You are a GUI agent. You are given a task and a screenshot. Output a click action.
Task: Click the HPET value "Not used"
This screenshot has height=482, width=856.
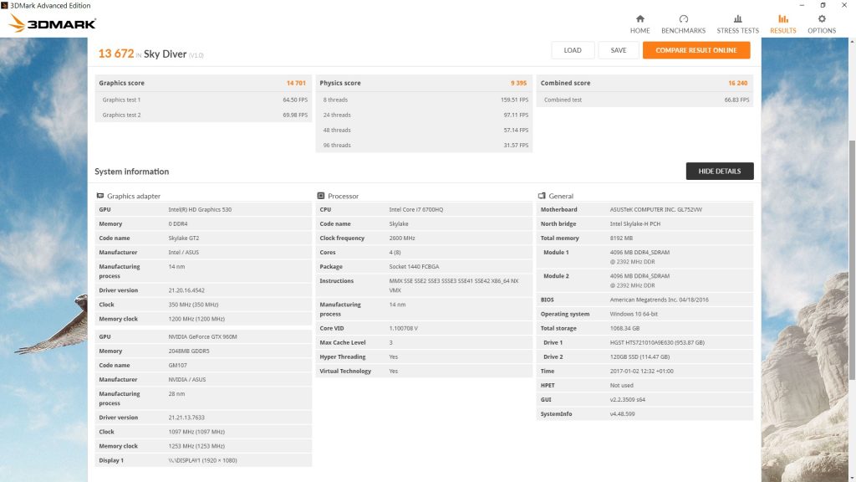[x=621, y=385]
